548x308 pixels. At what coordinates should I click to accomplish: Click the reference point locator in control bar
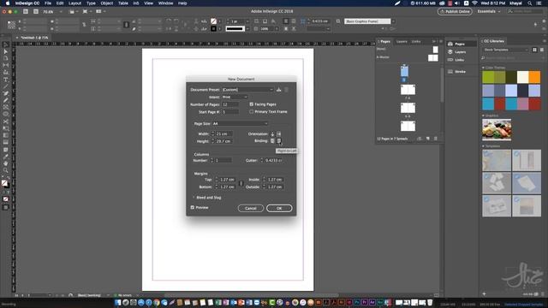click(x=11, y=25)
